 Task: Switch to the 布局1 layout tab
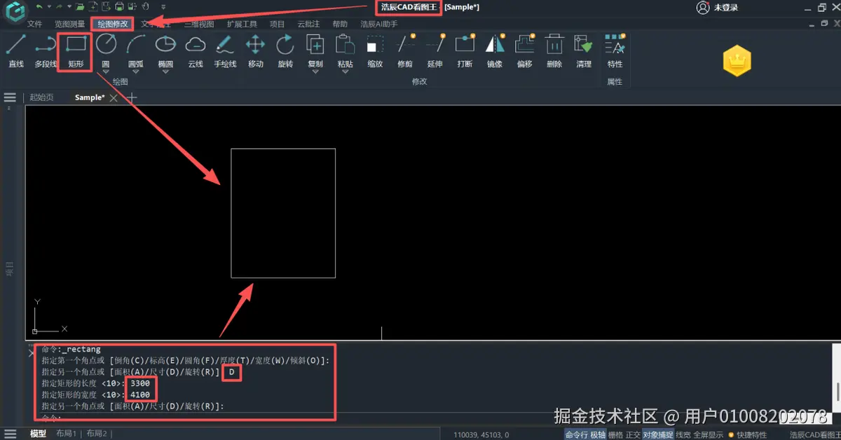click(67, 434)
